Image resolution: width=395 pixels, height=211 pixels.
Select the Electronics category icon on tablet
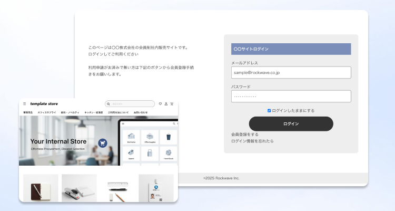point(131,137)
